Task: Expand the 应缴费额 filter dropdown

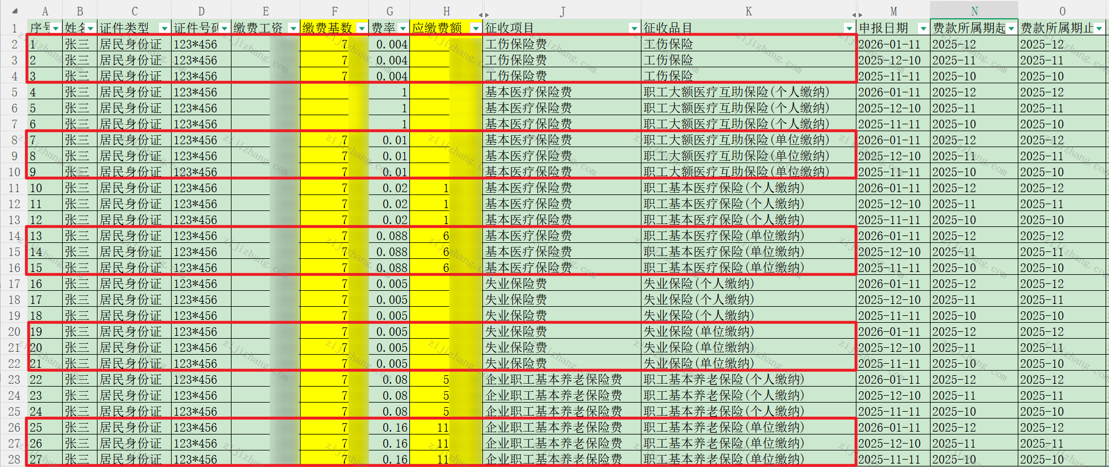Action: [476, 28]
